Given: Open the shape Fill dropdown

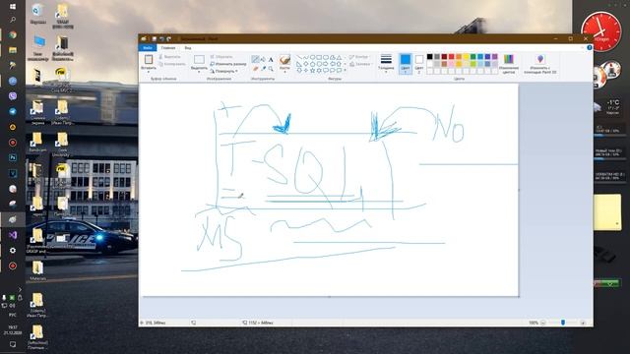Looking at the screenshot, I should (x=360, y=64).
